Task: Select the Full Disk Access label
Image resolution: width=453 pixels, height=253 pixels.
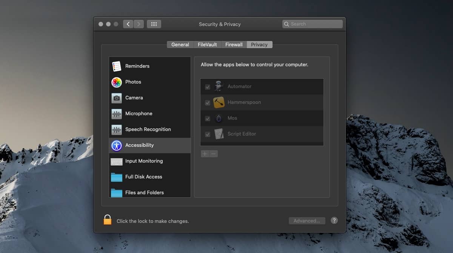Action: (144, 177)
